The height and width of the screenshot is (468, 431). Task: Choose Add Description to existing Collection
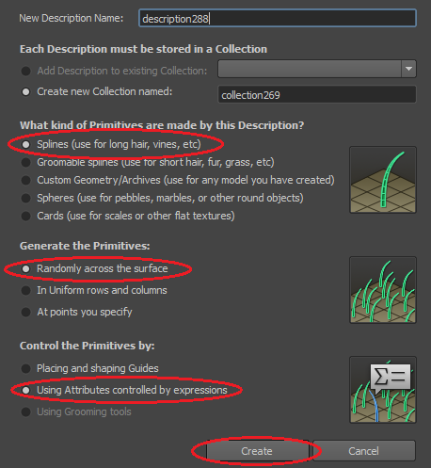25,71
